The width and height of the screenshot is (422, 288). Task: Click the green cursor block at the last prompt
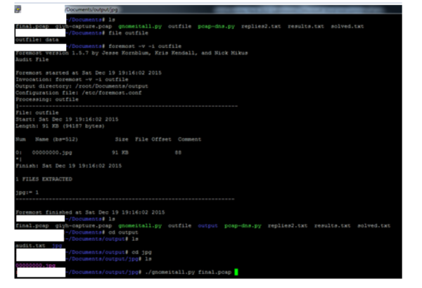click(x=237, y=272)
